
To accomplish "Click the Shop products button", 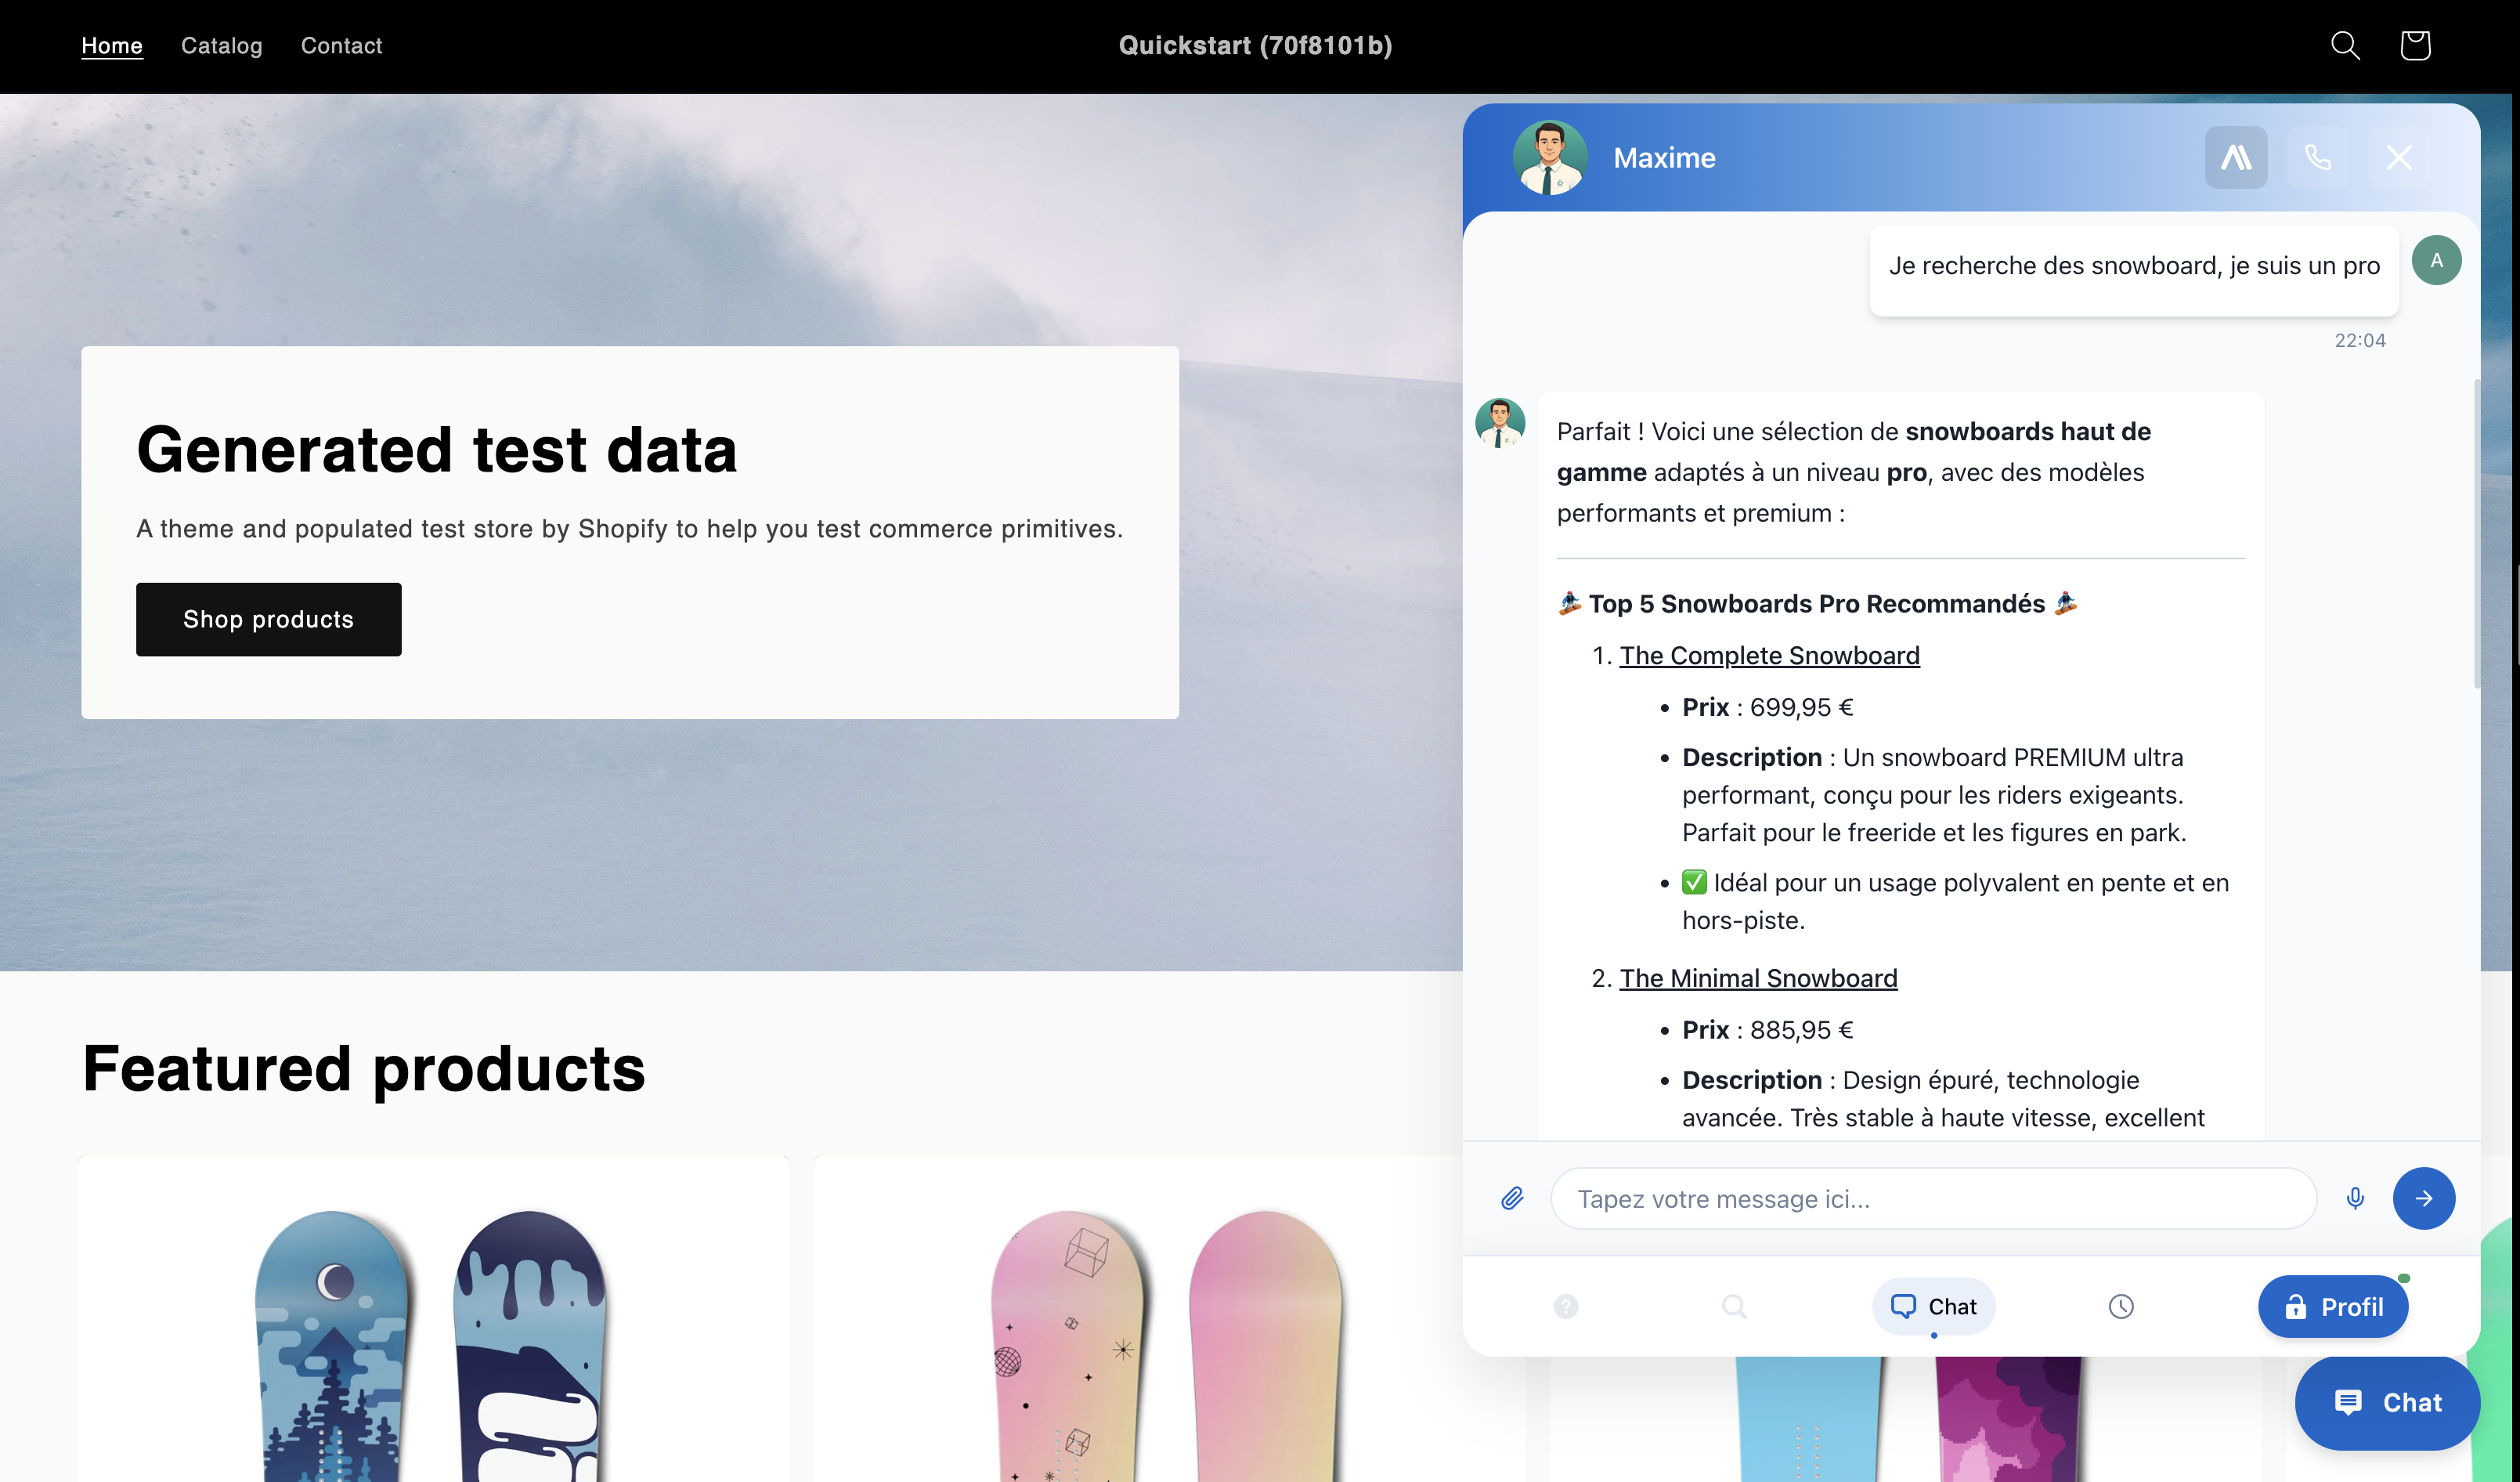I will [268, 619].
